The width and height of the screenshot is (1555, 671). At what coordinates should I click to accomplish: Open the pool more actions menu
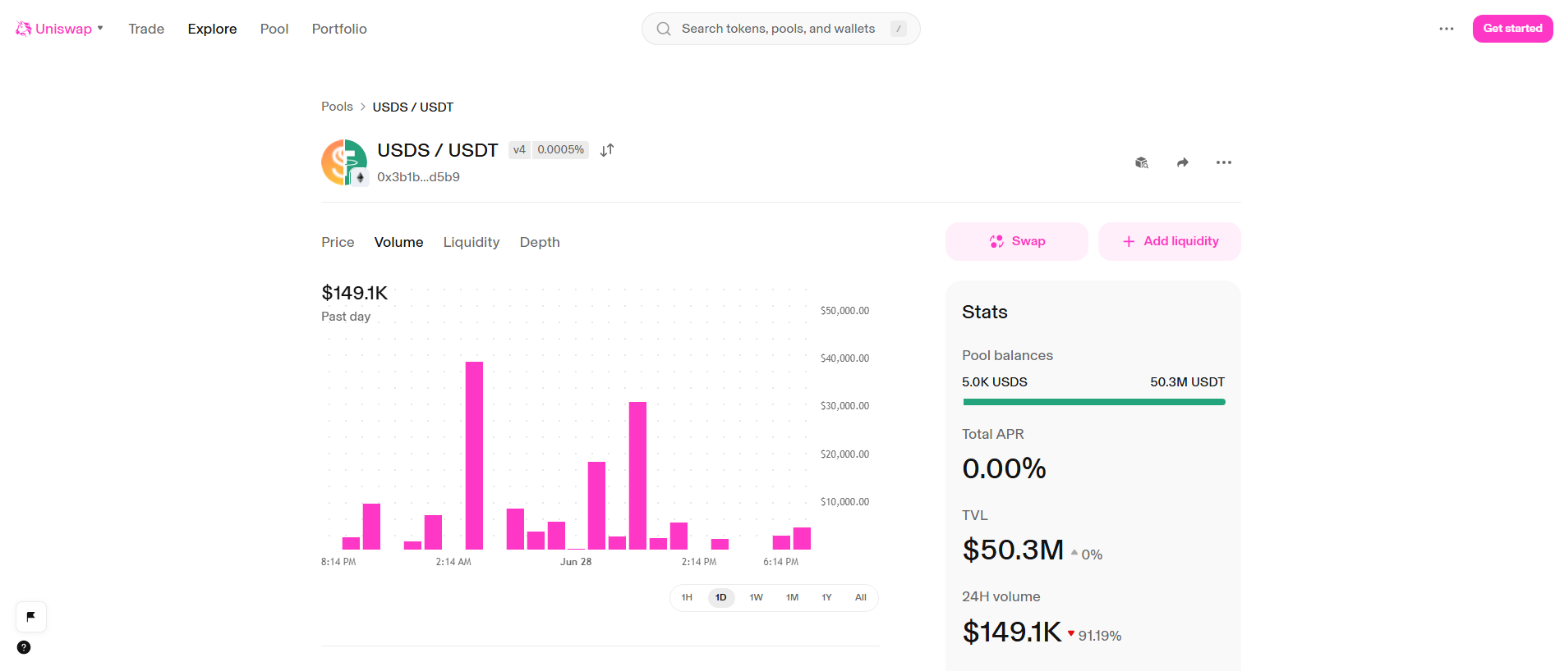[x=1224, y=162]
